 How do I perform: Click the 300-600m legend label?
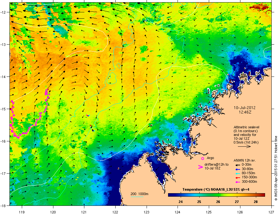pos(249,181)
